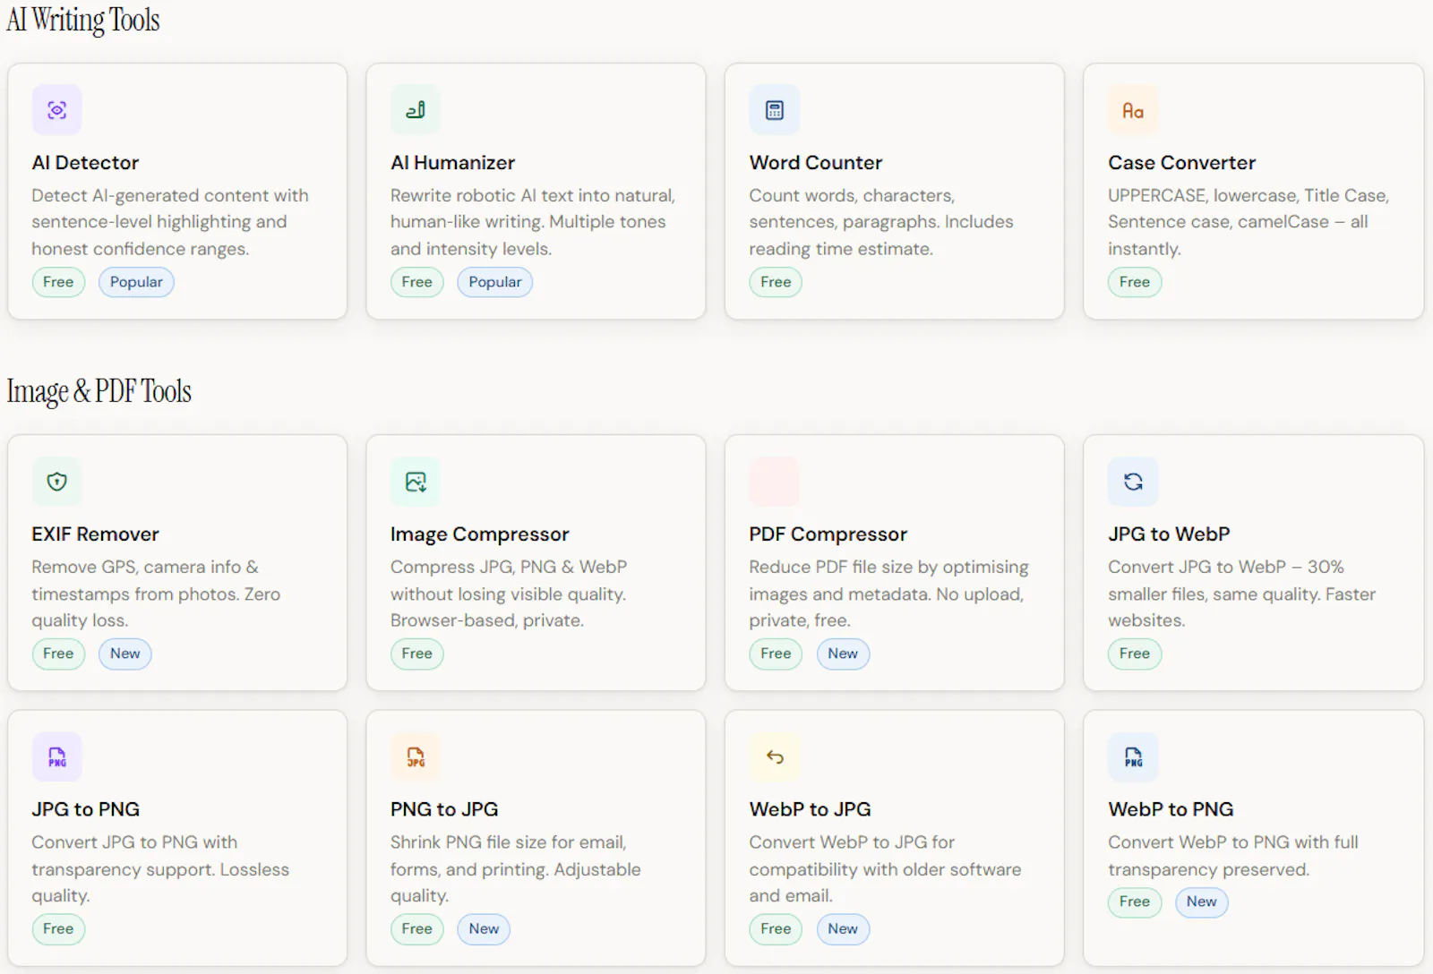This screenshot has height=974, width=1433.
Task: Click the Word Counter calculator icon
Action: (x=775, y=110)
